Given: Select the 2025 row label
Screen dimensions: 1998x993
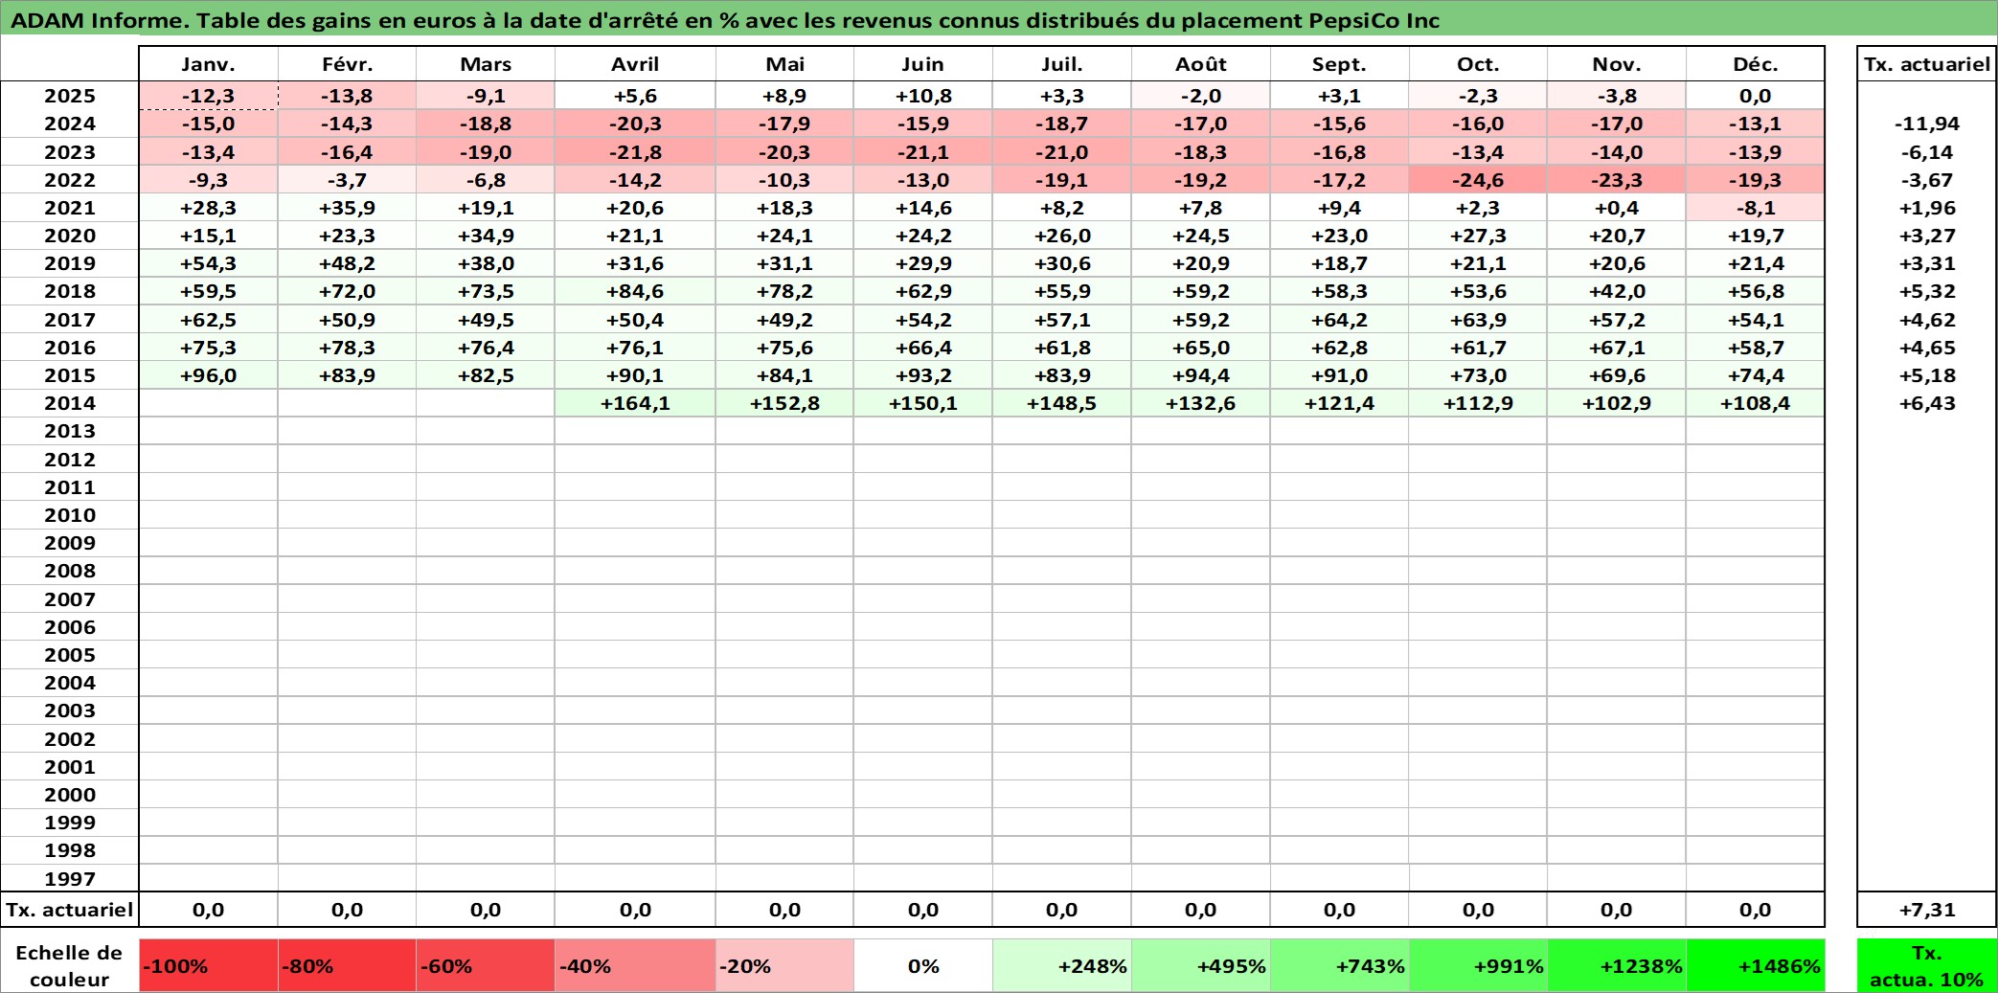Looking at the screenshot, I should point(70,96).
